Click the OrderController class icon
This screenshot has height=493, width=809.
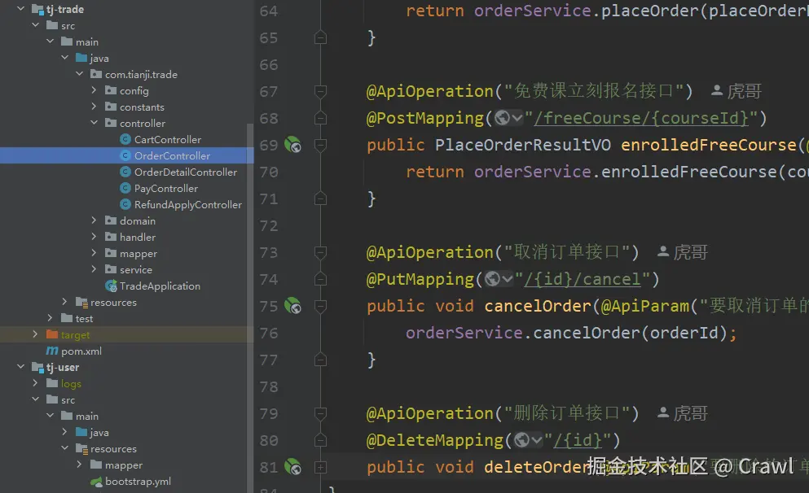[125, 155]
